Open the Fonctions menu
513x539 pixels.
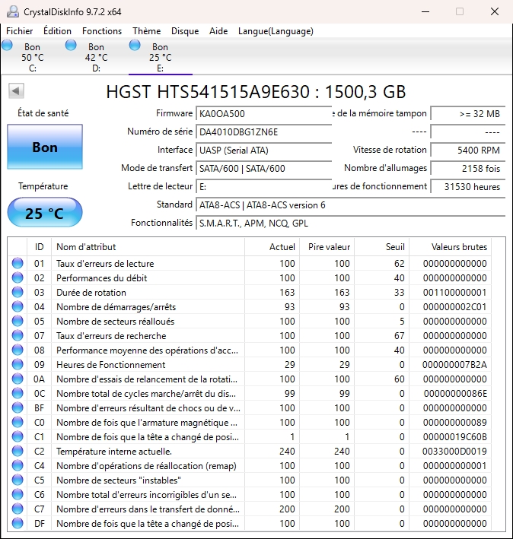[102, 31]
